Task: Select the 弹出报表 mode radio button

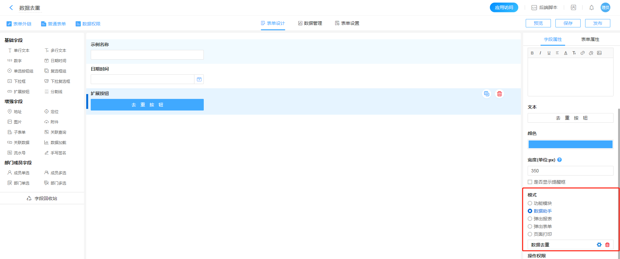Action: [530, 219]
